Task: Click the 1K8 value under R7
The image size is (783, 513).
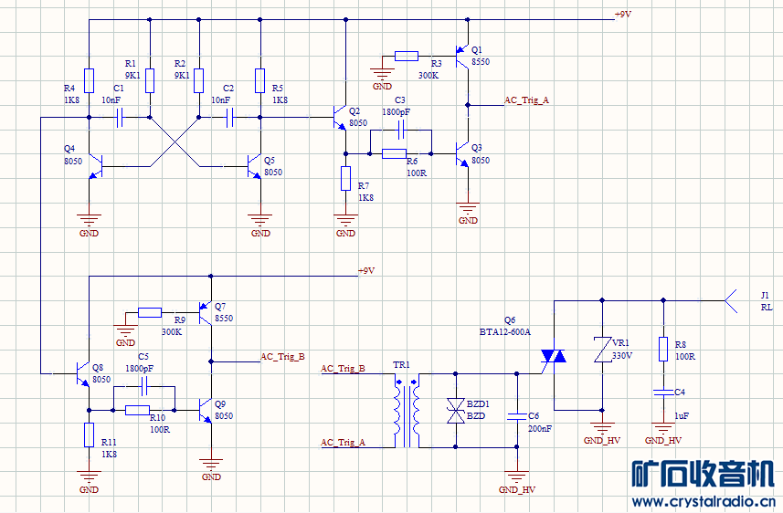Action: tap(365, 197)
